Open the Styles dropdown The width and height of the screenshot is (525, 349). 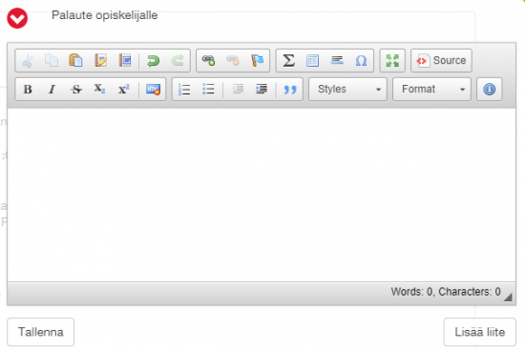point(347,90)
